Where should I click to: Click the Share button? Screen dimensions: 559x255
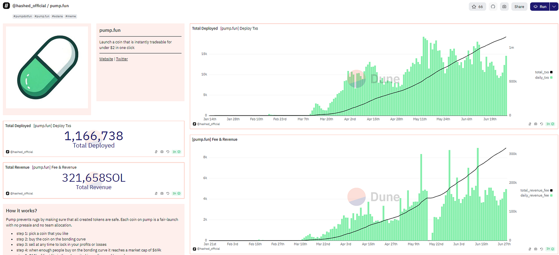519,7
